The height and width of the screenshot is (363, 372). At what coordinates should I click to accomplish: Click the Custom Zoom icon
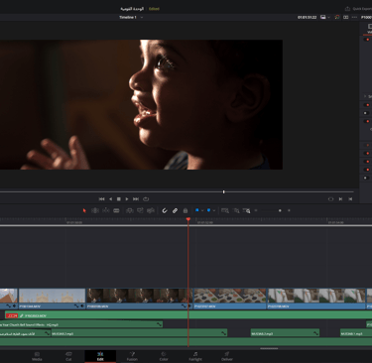pyautogui.click(x=247, y=210)
